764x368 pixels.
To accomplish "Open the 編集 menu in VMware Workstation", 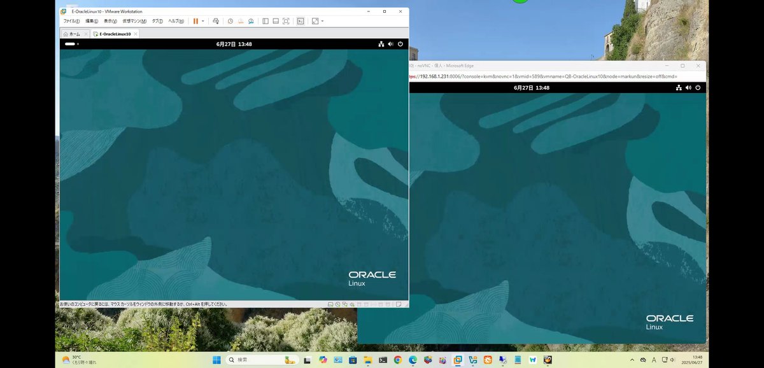I will coord(92,21).
